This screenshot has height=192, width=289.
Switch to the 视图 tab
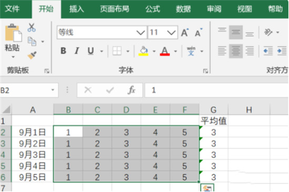(244, 8)
